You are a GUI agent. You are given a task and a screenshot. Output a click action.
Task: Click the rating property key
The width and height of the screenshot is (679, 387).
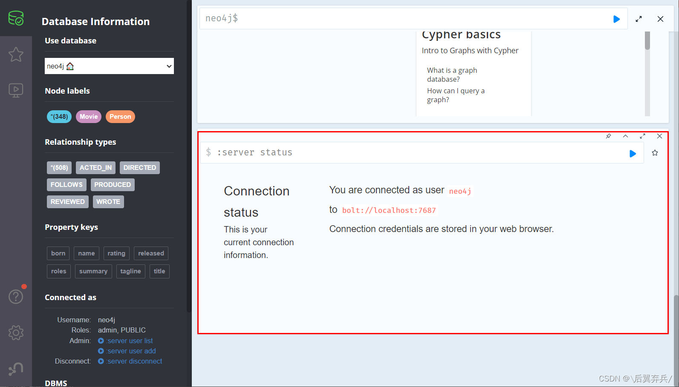point(116,253)
